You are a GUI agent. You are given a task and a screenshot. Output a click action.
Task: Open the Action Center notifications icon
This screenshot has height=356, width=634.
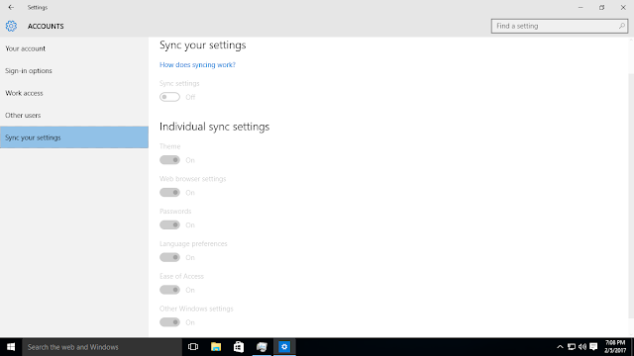tap(593, 347)
